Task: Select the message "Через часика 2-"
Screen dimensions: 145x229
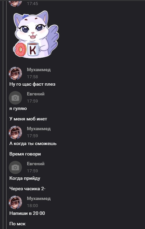Action: (27, 189)
